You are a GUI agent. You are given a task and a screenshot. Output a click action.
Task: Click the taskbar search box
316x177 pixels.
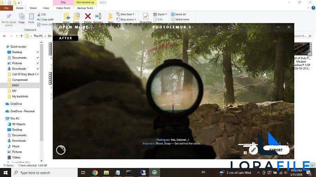point(44,173)
